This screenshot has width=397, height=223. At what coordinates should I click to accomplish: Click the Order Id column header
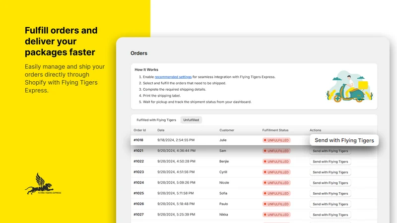140,130
